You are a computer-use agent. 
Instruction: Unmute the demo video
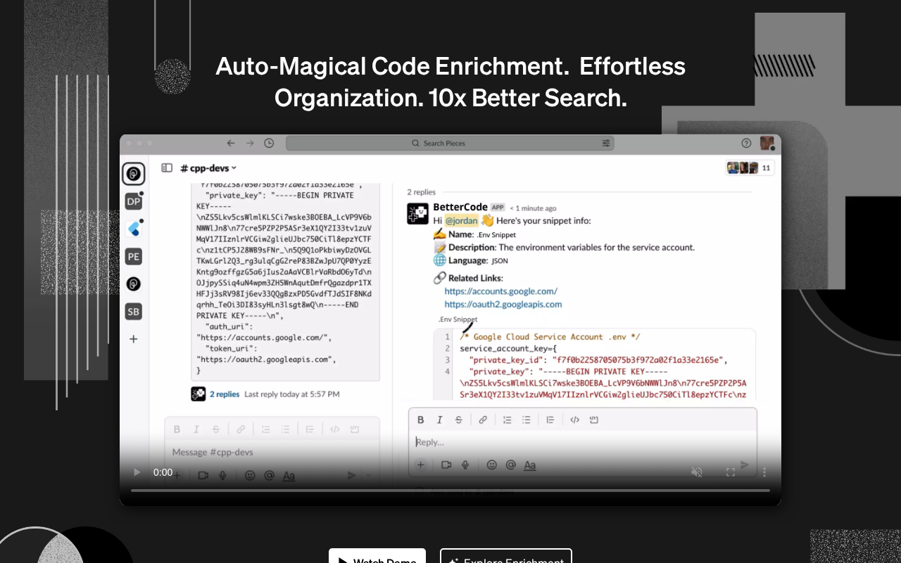(697, 472)
